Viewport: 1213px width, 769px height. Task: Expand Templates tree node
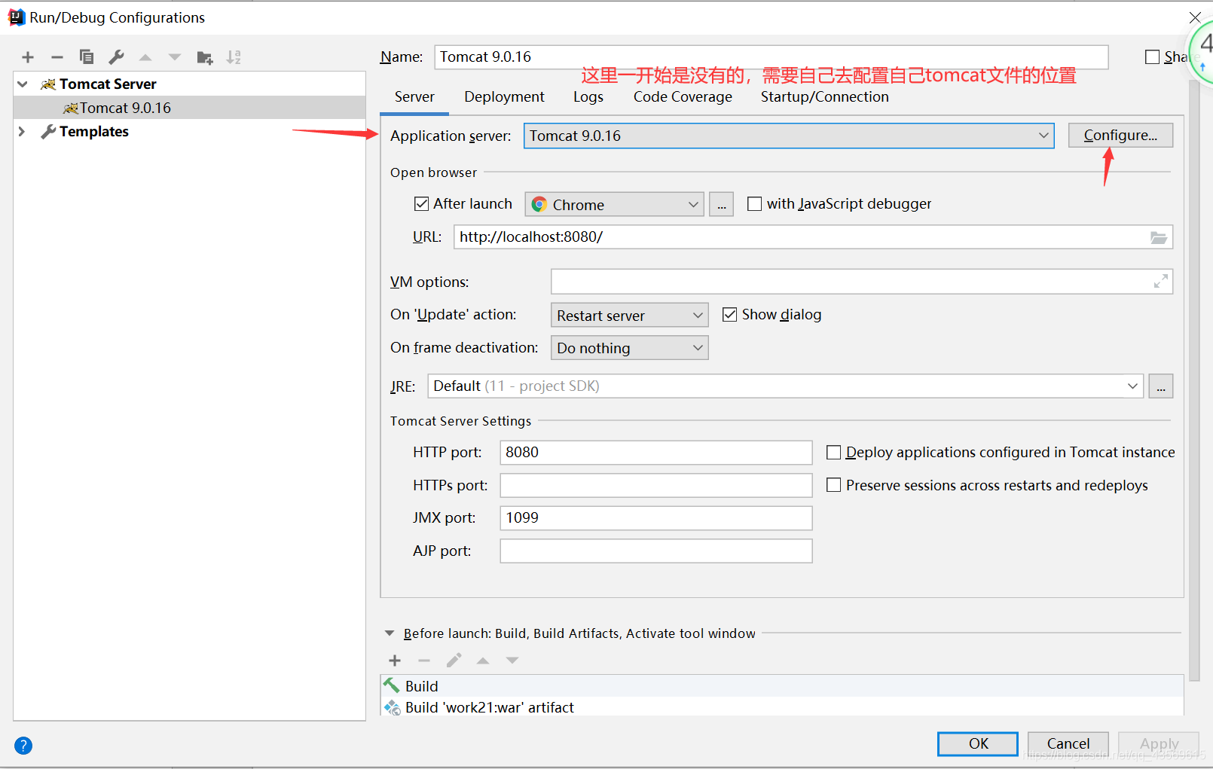(x=22, y=132)
